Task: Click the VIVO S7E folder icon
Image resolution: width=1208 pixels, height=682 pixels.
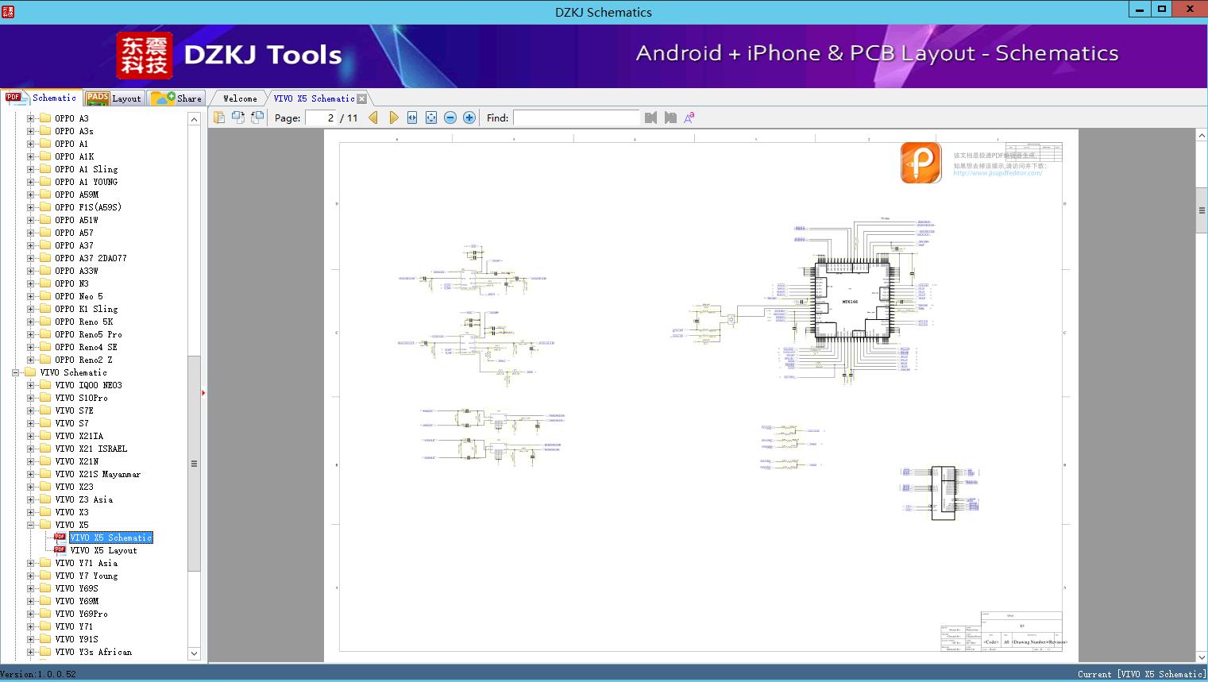Action: pos(45,410)
